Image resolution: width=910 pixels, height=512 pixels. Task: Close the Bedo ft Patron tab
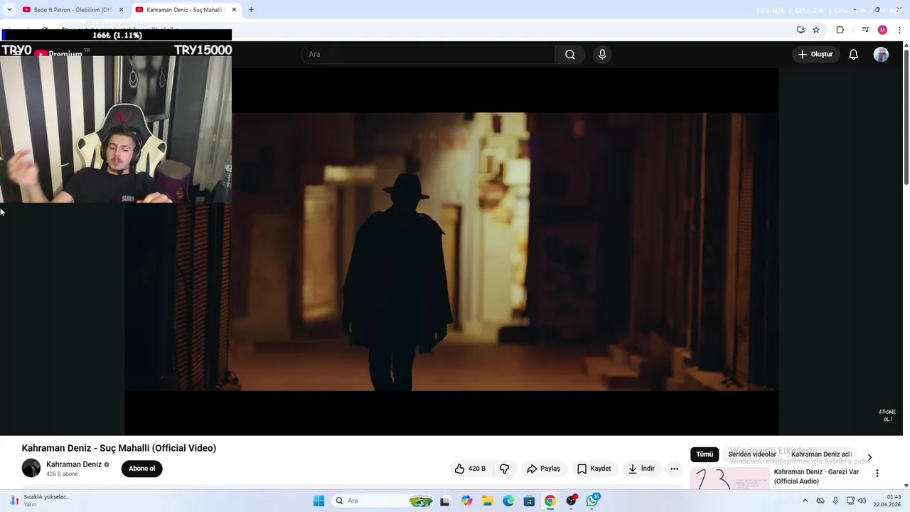[x=121, y=10]
